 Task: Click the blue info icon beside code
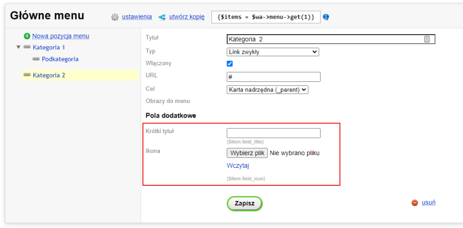tap(326, 17)
